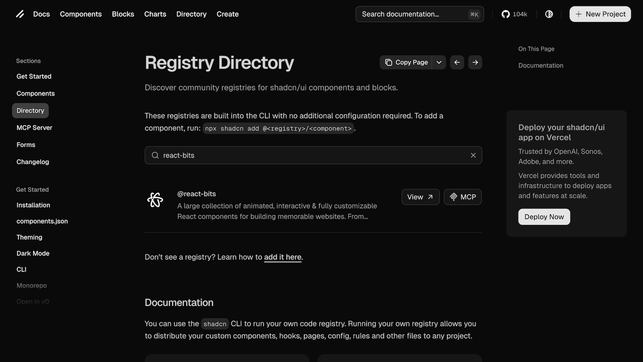Image resolution: width=643 pixels, height=362 pixels.
Task: Navigate forward using the right arrow button
Action: click(x=475, y=62)
